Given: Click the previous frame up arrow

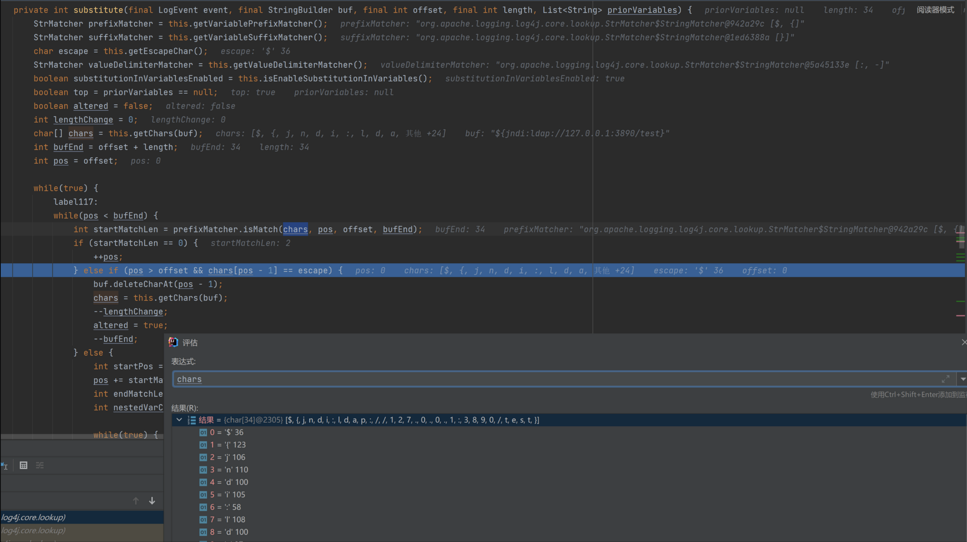Looking at the screenshot, I should 135,501.
